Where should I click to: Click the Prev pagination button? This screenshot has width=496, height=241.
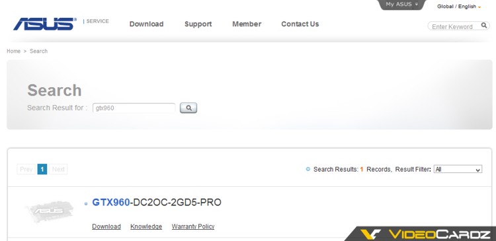(x=26, y=169)
